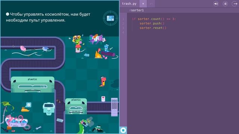Click the #sorter1 label above code

tap(137, 10)
